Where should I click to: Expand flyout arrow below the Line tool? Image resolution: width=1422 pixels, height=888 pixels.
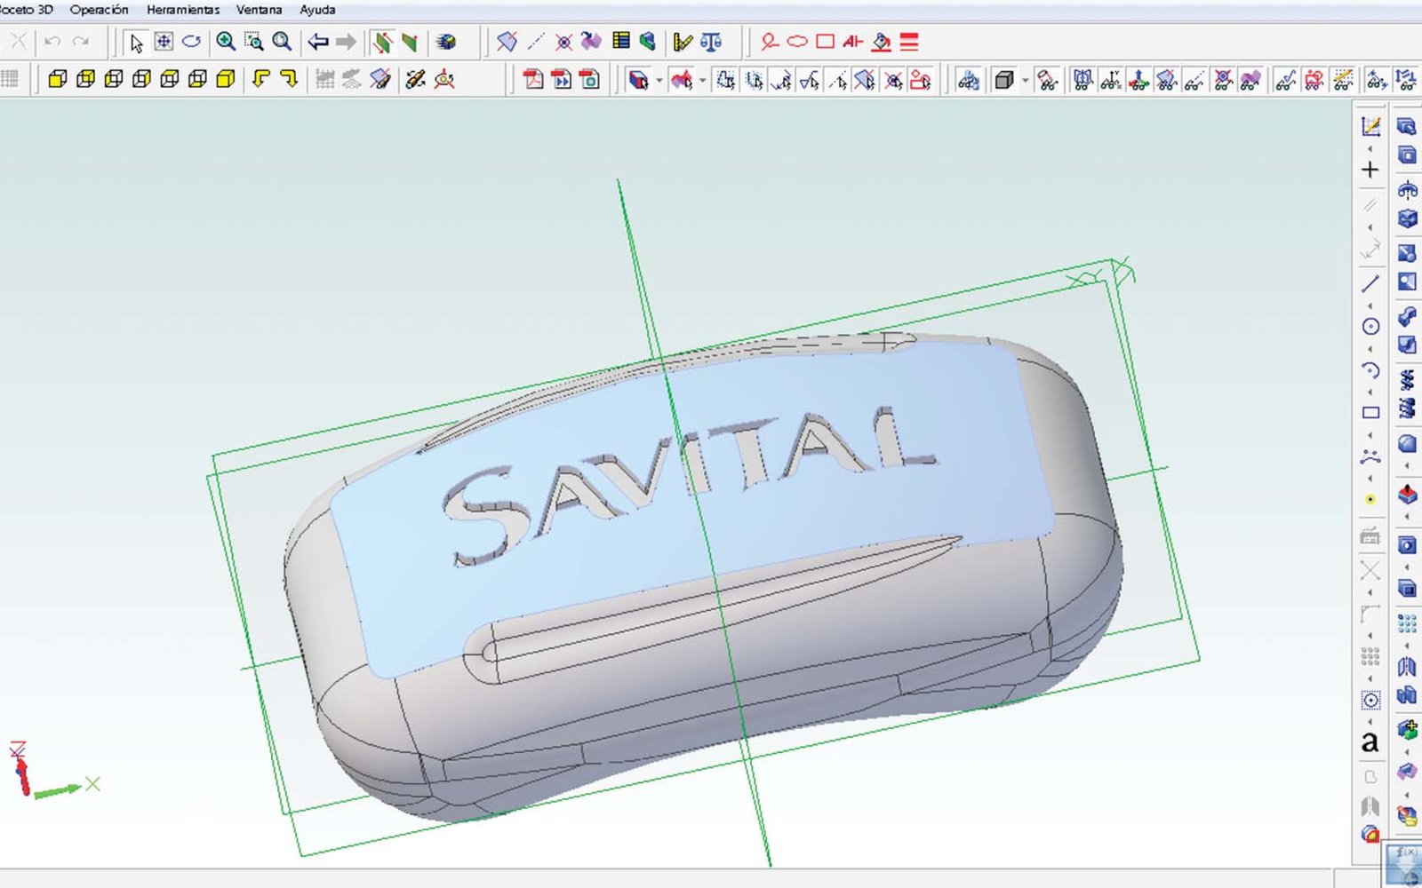pos(1370,305)
